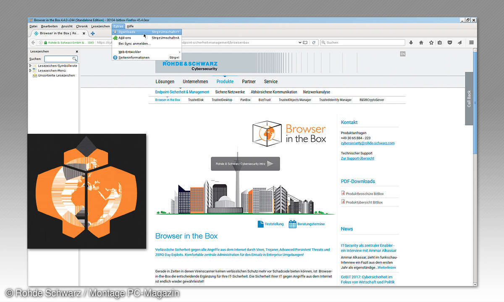Open the Datei menu

33,26
